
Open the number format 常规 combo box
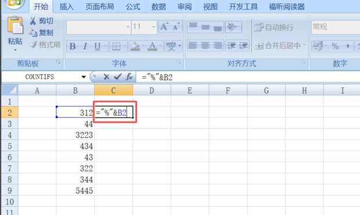click(336, 27)
